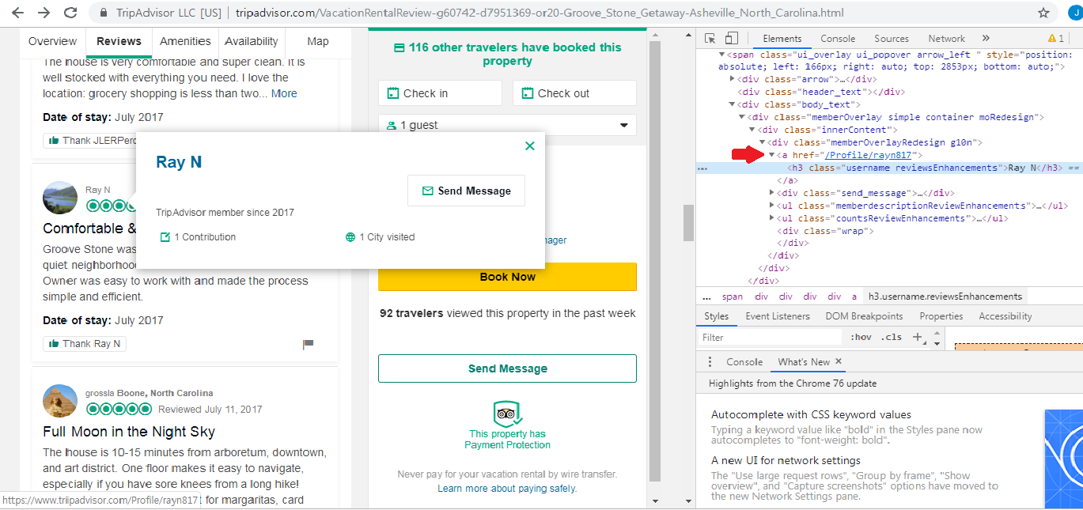Go forward in the browser
1083x510 pixels.
44,13
